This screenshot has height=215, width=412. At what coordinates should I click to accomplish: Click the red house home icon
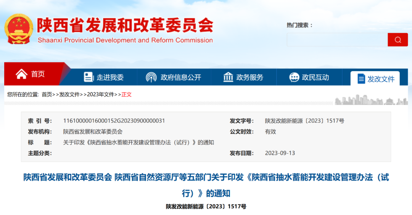tap(21, 74)
